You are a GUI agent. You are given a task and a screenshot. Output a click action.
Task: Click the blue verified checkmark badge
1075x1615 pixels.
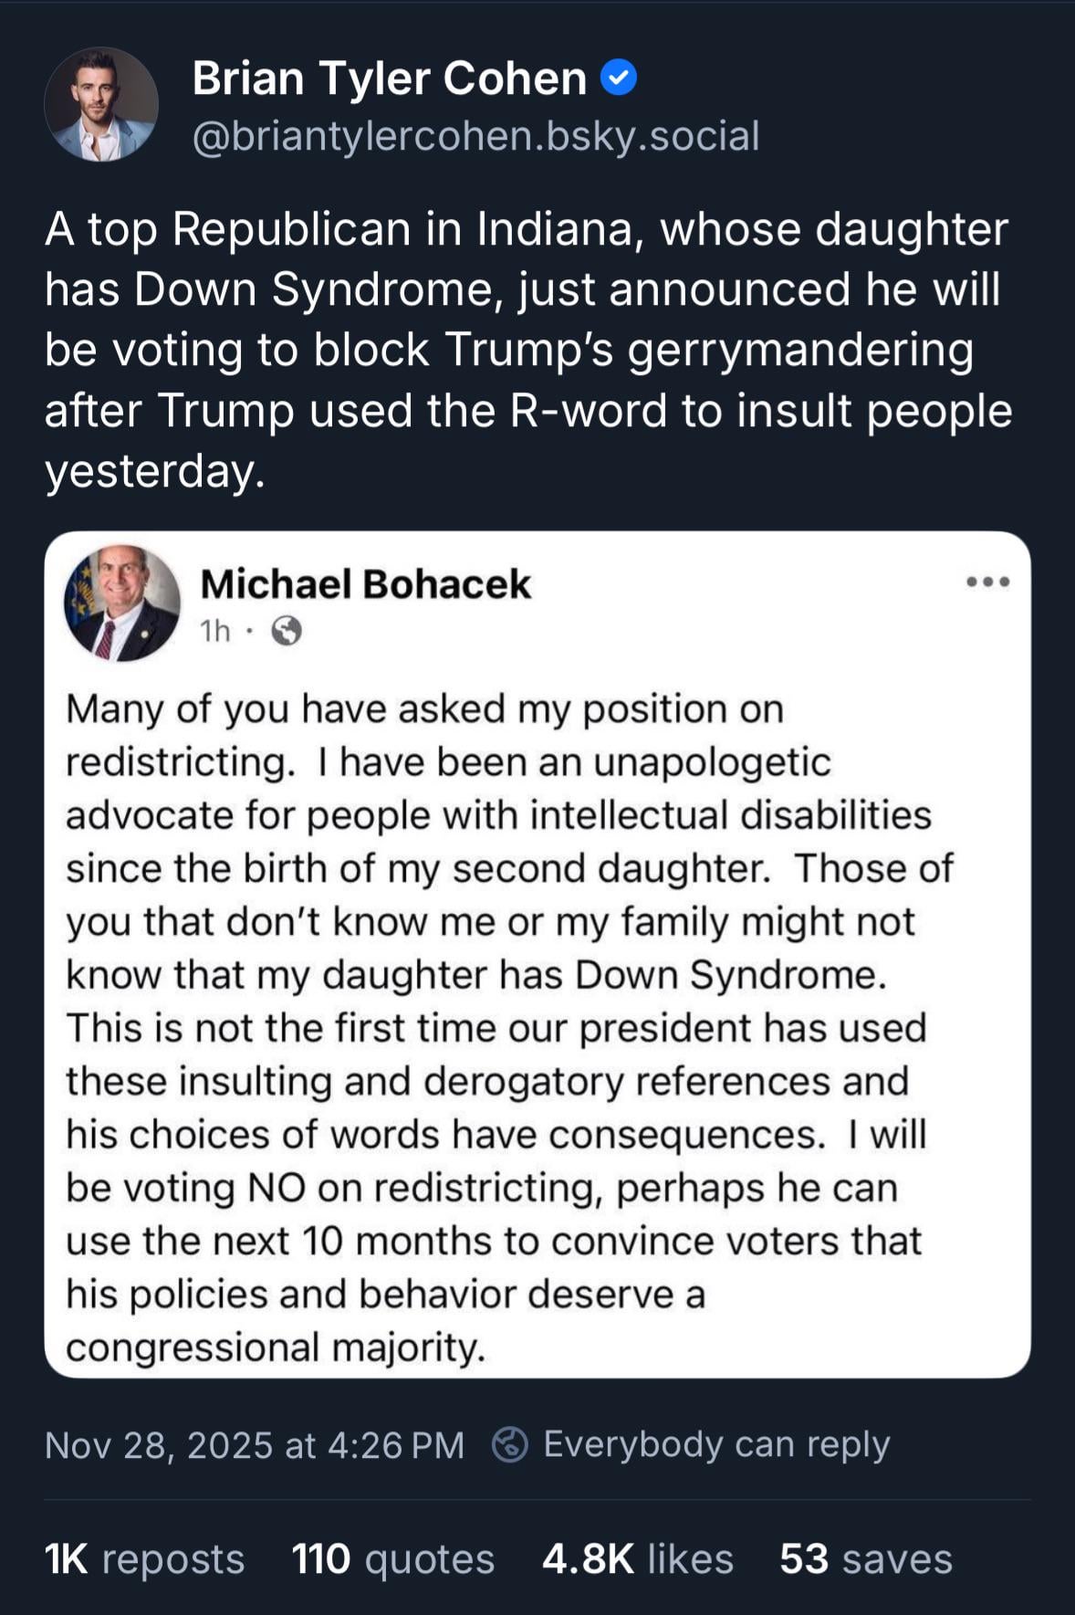click(x=619, y=79)
